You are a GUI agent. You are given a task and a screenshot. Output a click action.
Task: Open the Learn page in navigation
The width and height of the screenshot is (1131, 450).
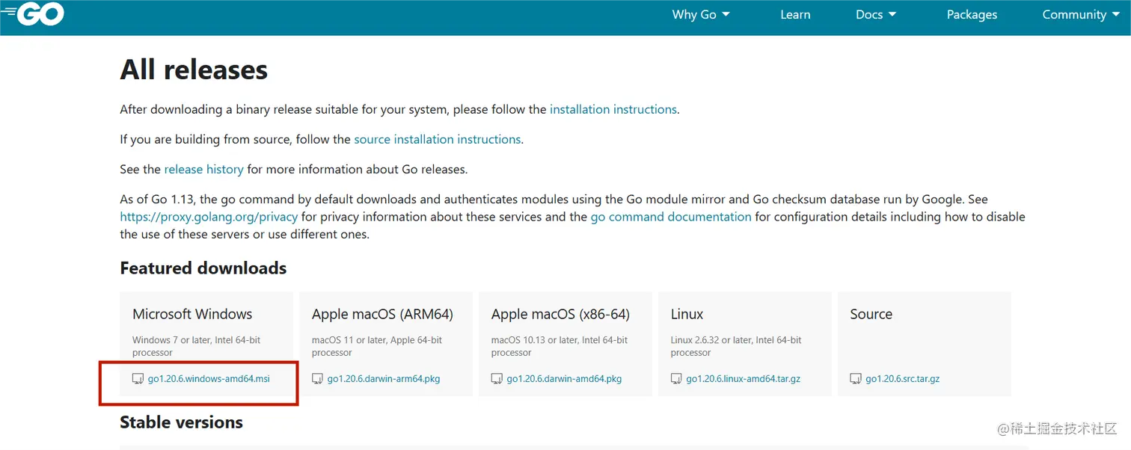pos(795,15)
